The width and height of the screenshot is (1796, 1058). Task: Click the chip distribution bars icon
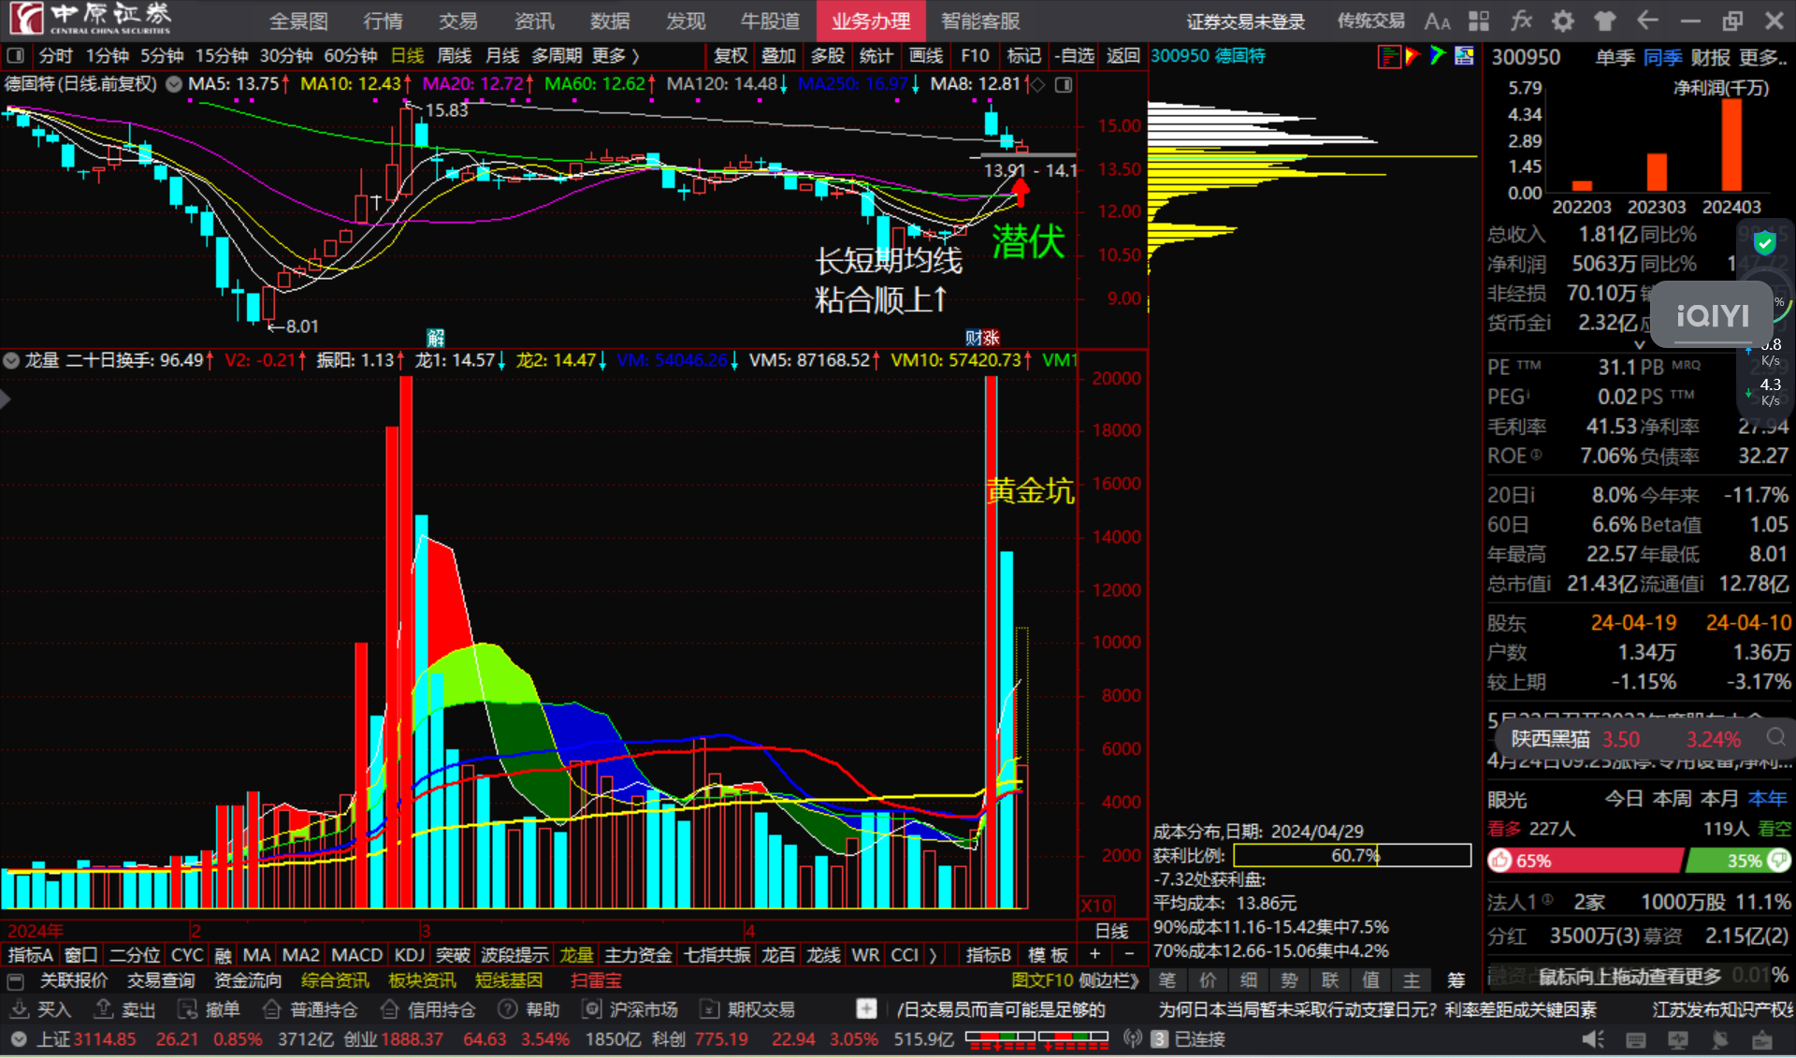[x=1389, y=57]
